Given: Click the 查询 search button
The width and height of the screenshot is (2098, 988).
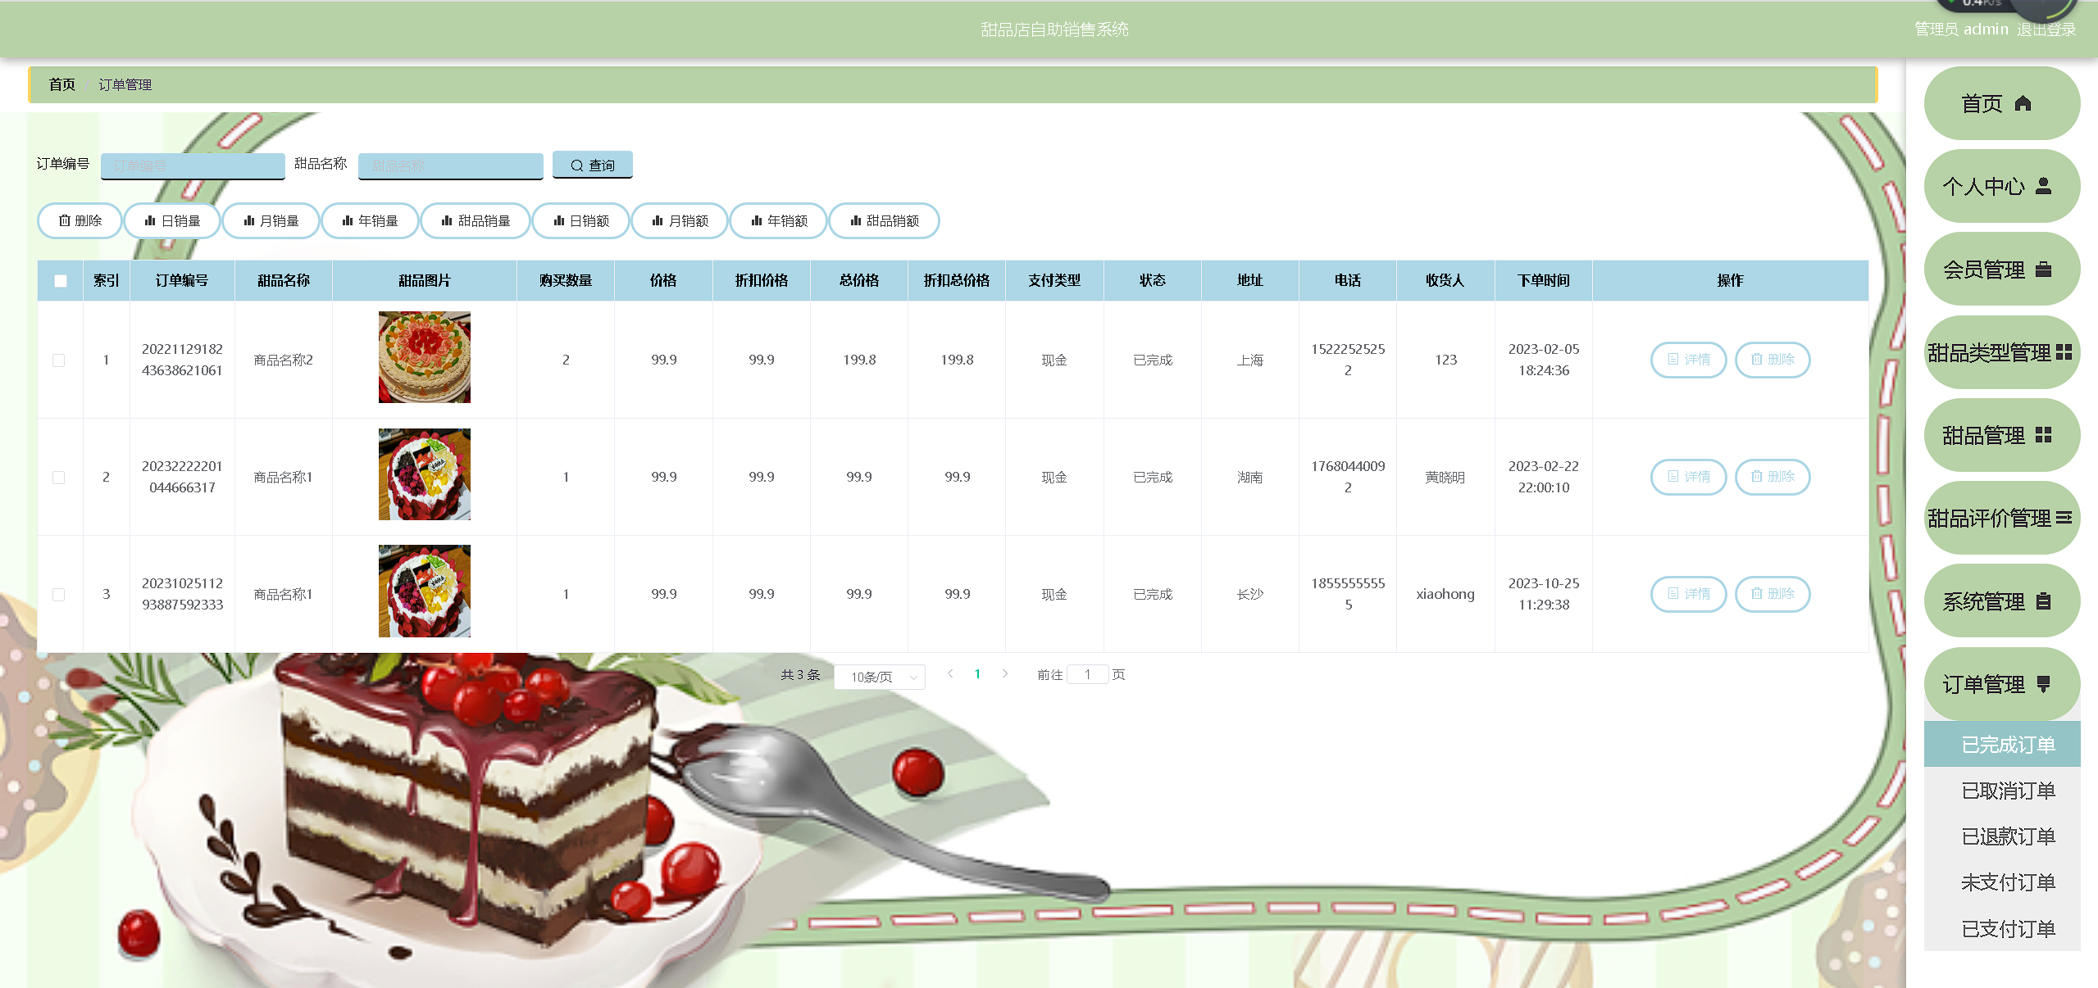Looking at the screenshot, I should 592,165.
